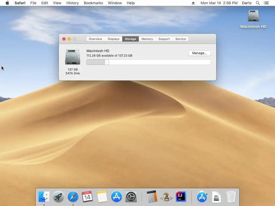The image size is (275, 206).
Task: Switch to the Overview tab
Action: [x=95, y=39]
